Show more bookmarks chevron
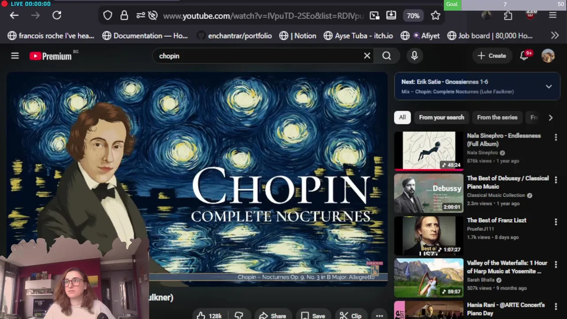 555,35
